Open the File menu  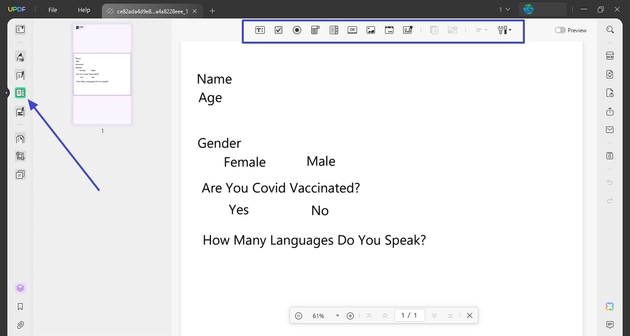click(52, 10)
